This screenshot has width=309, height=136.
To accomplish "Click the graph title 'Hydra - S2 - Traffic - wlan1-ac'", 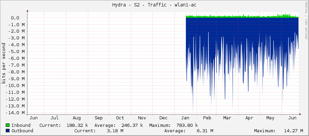I will coord(154,5).
